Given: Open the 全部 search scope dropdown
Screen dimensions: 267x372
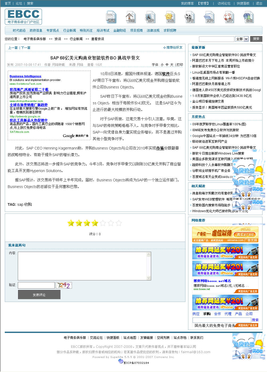Looking at the screenshot, I should point(242,39).
